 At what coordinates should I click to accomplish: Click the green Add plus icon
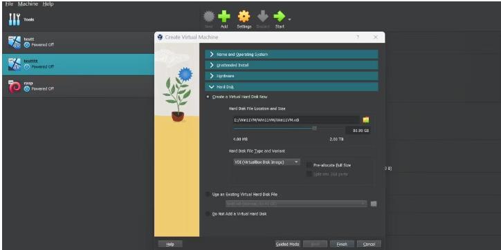pos(224,17)
